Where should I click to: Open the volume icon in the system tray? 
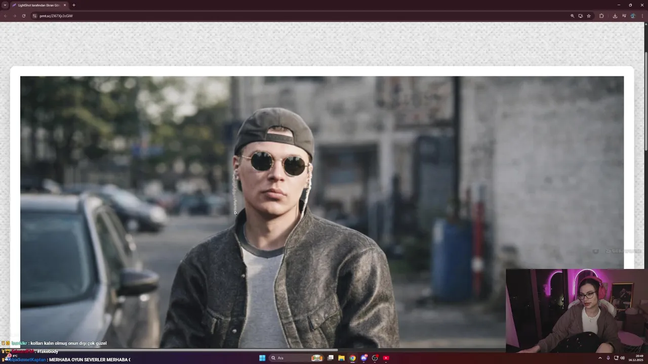pyautogui.click(x=622, y=358)
